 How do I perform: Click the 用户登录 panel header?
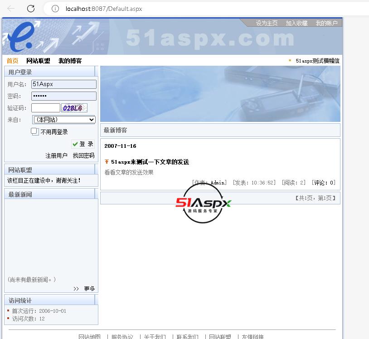point(51,72)
